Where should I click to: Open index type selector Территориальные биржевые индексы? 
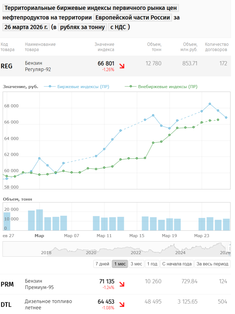[91, 8]
